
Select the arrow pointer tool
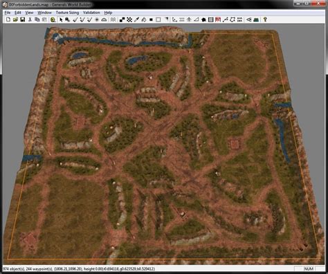click(x=61, y=20)
